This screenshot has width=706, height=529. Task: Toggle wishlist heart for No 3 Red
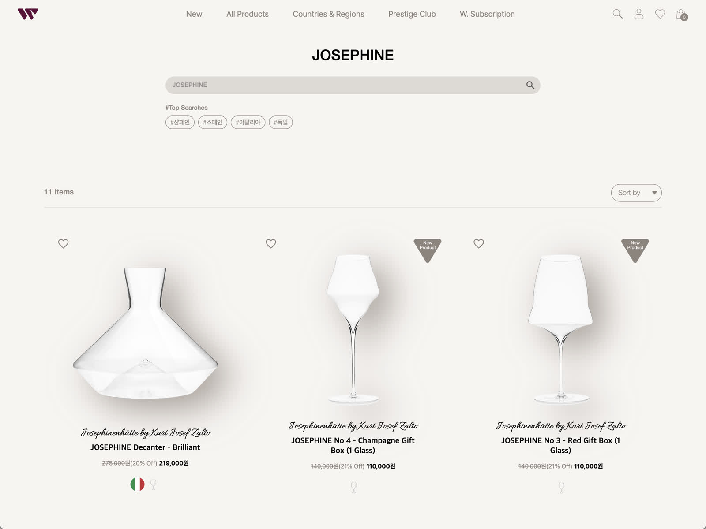coord(479,243)
